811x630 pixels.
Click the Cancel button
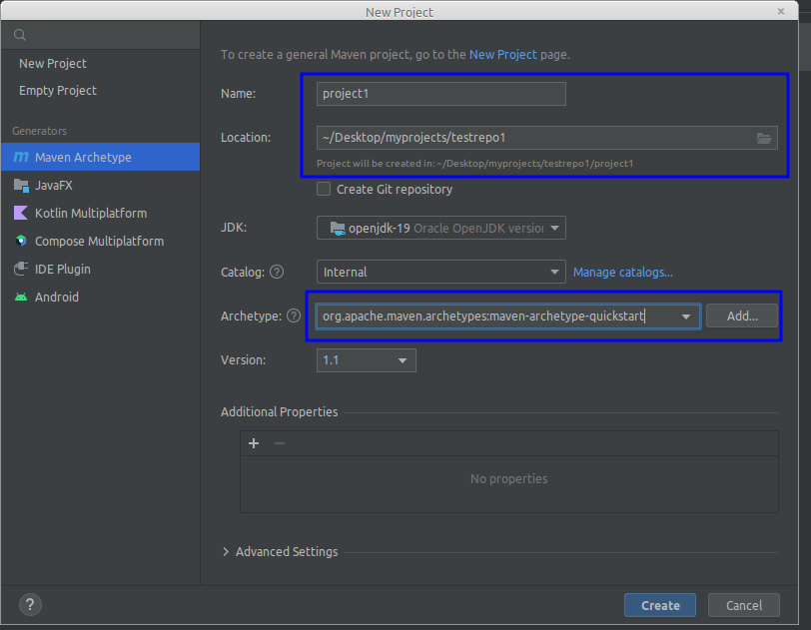tap(744, 605)
